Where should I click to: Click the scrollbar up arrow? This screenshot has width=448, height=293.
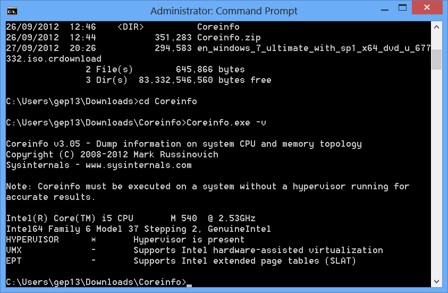coord(436,27)
